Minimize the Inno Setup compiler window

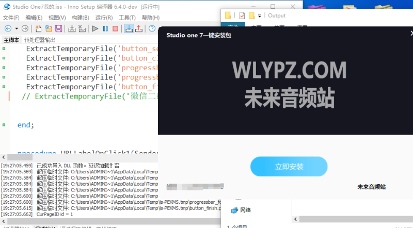253,6
